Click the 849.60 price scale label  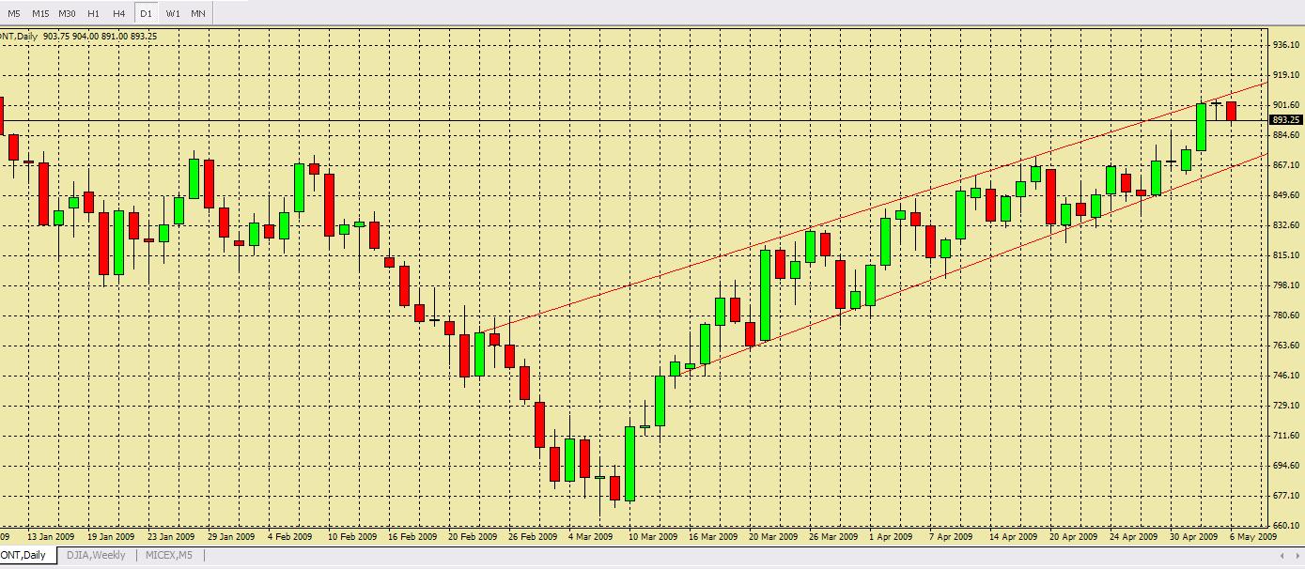(x=1285, y=194)
